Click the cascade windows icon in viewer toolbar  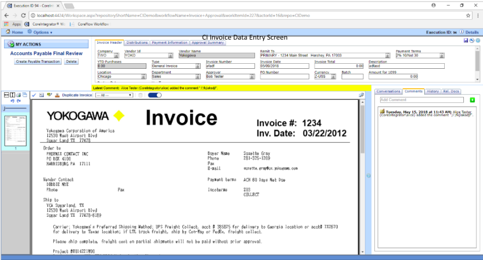click(25, 95)
